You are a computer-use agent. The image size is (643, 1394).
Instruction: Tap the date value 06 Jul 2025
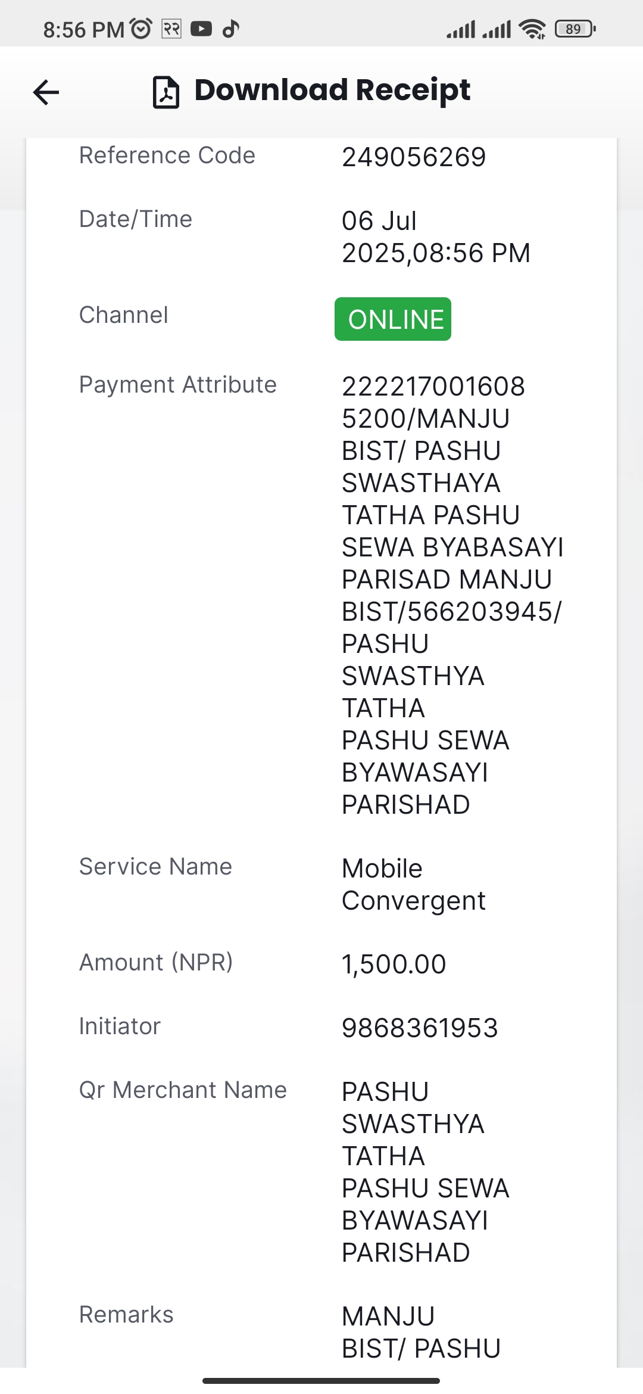(436, 237)
